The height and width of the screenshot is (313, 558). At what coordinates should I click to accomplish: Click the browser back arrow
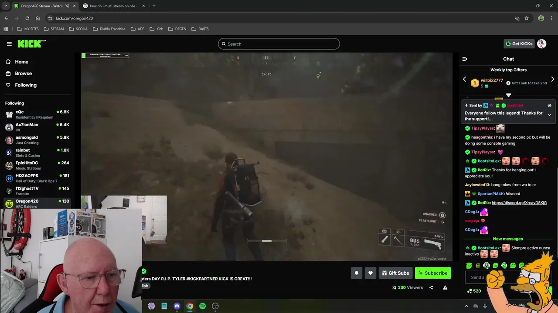(x=6, y=18)
